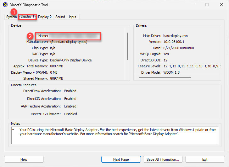Click Save All Information button

[x=163, y=159]
